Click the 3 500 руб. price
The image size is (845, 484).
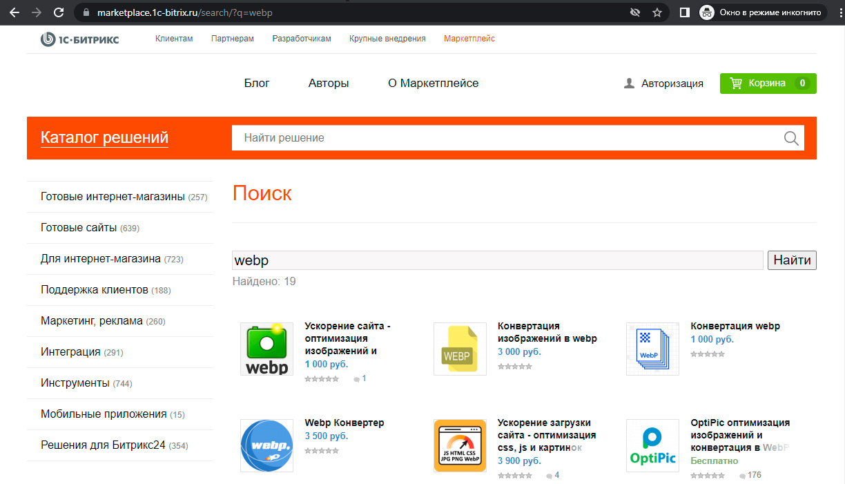point(327,436)
